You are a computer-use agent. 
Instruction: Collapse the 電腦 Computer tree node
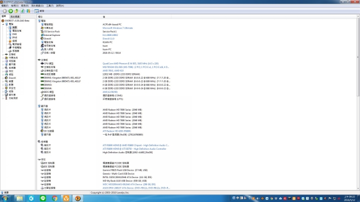(3, 24)
